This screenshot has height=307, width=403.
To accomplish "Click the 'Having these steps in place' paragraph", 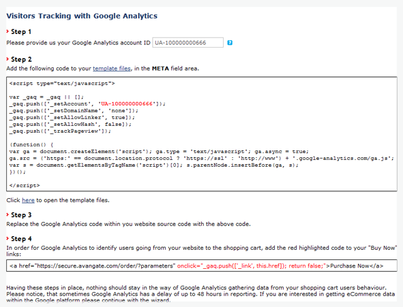I will 200,294.
